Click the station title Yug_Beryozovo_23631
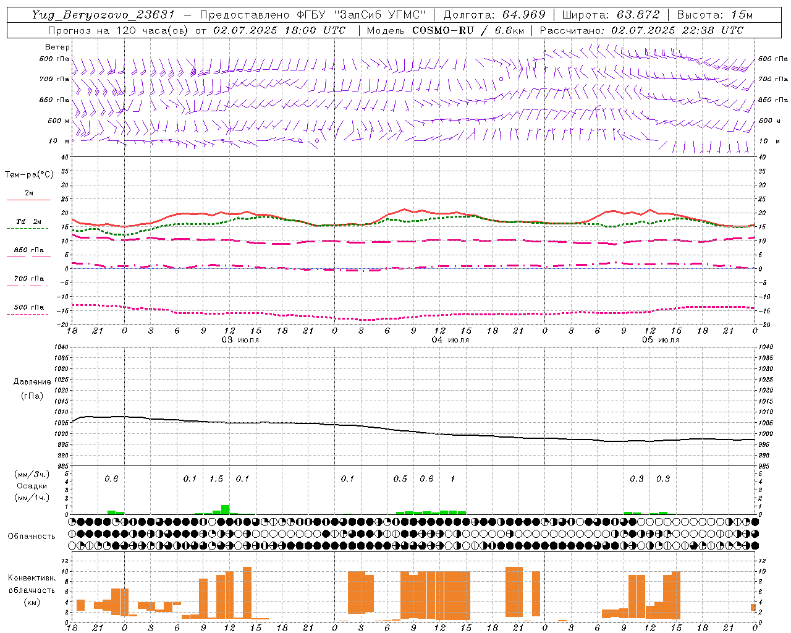Screen dimensions: 791x633 (x=103, y=15)
